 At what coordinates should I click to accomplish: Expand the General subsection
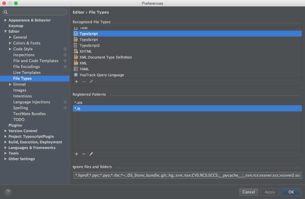point(10,37)
